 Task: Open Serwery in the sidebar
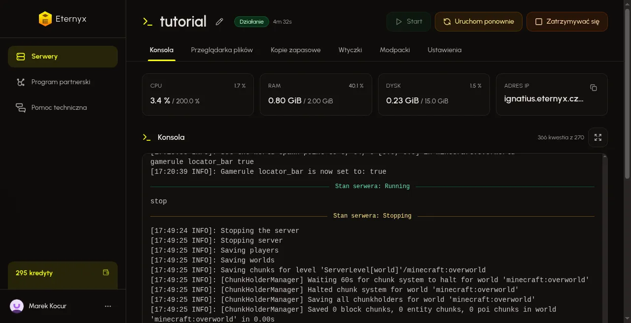point(63,57)
